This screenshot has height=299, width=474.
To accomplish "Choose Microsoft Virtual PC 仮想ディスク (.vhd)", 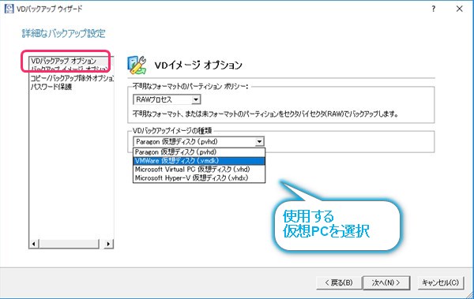I will [x=199, y=169].
